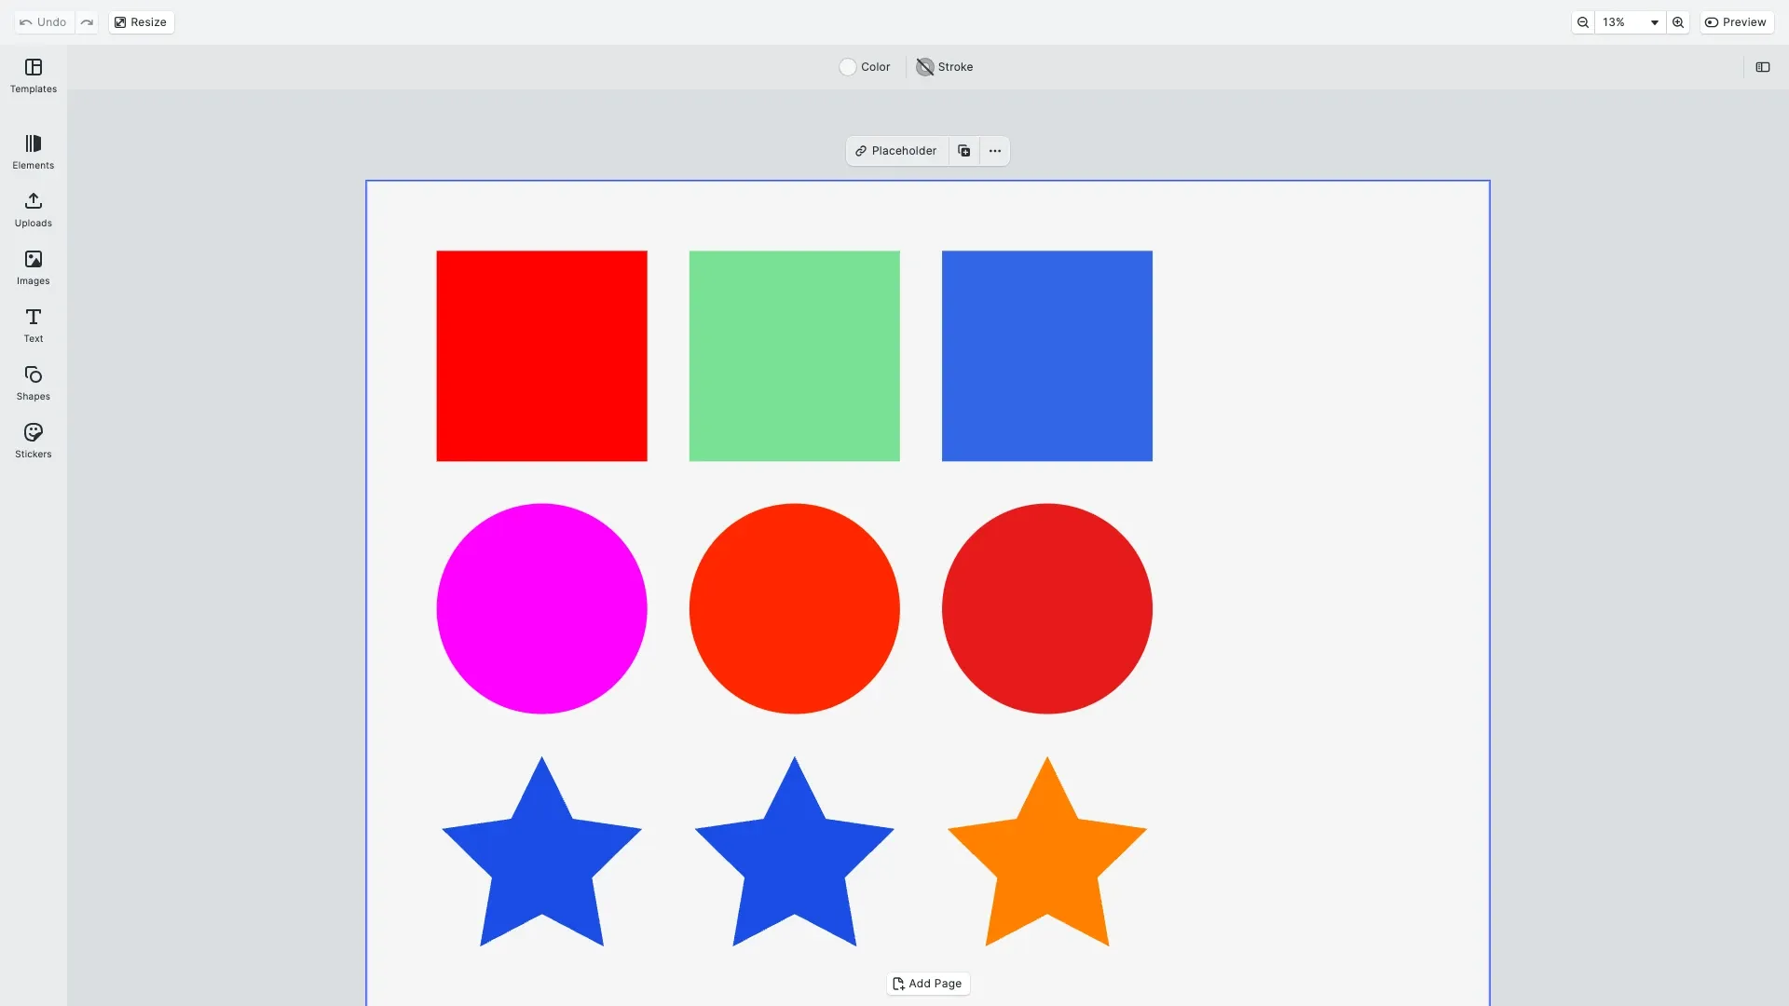Select the Text tool
The image size is (1789, 1006).
tap(34, 325)
